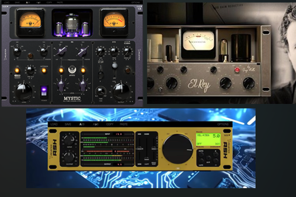Click the large OUTPUT knob in Mystic
The height and width of the screenshot is (197, 296).
tap(121, 91)
